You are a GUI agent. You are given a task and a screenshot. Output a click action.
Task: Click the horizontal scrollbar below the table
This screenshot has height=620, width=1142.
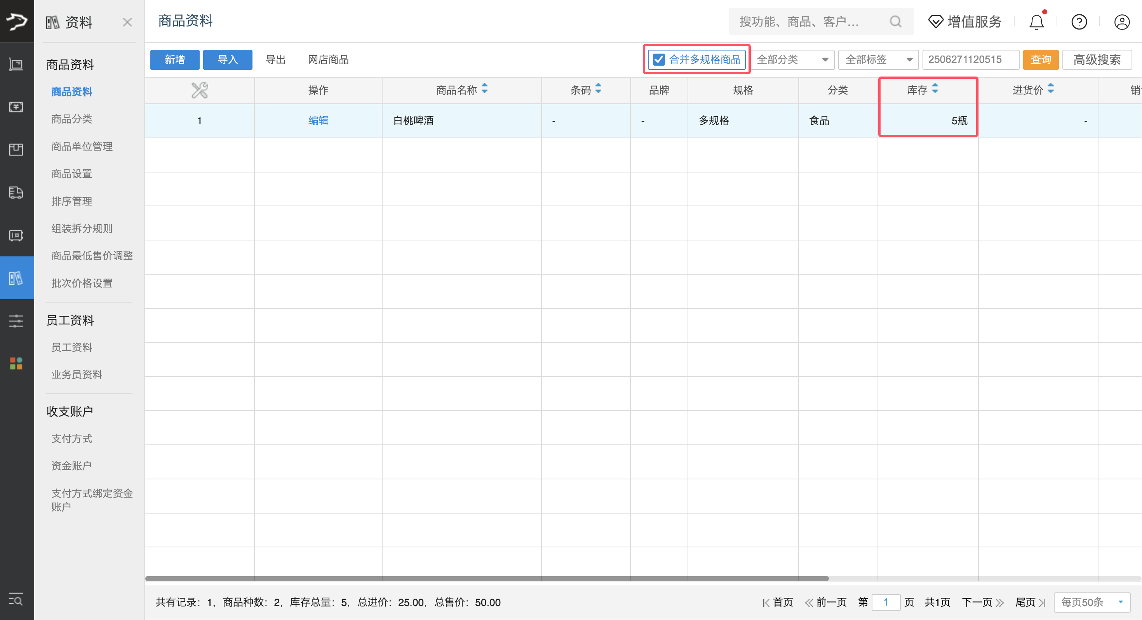tap(487, 578)
